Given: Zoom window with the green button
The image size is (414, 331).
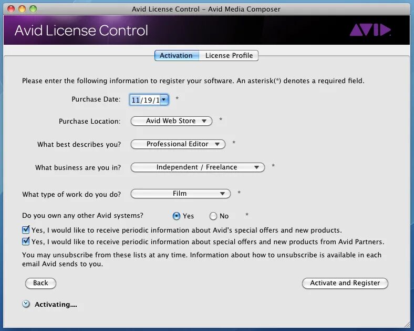Looking at the screenshot, I should point(33,9).
